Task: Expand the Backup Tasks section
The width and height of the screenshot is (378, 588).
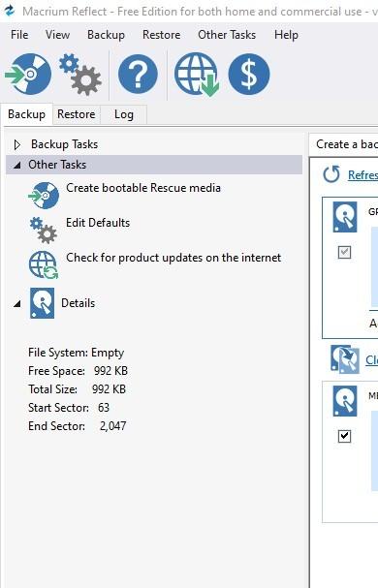Action: [x=16, y=144]
